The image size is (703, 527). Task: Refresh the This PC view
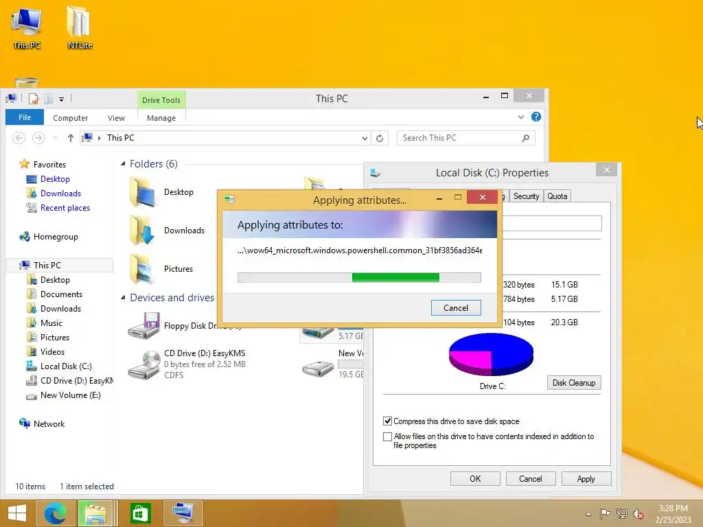(x=380, y=138)
